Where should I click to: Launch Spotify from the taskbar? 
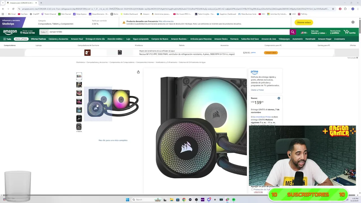[x=234, y=200]
